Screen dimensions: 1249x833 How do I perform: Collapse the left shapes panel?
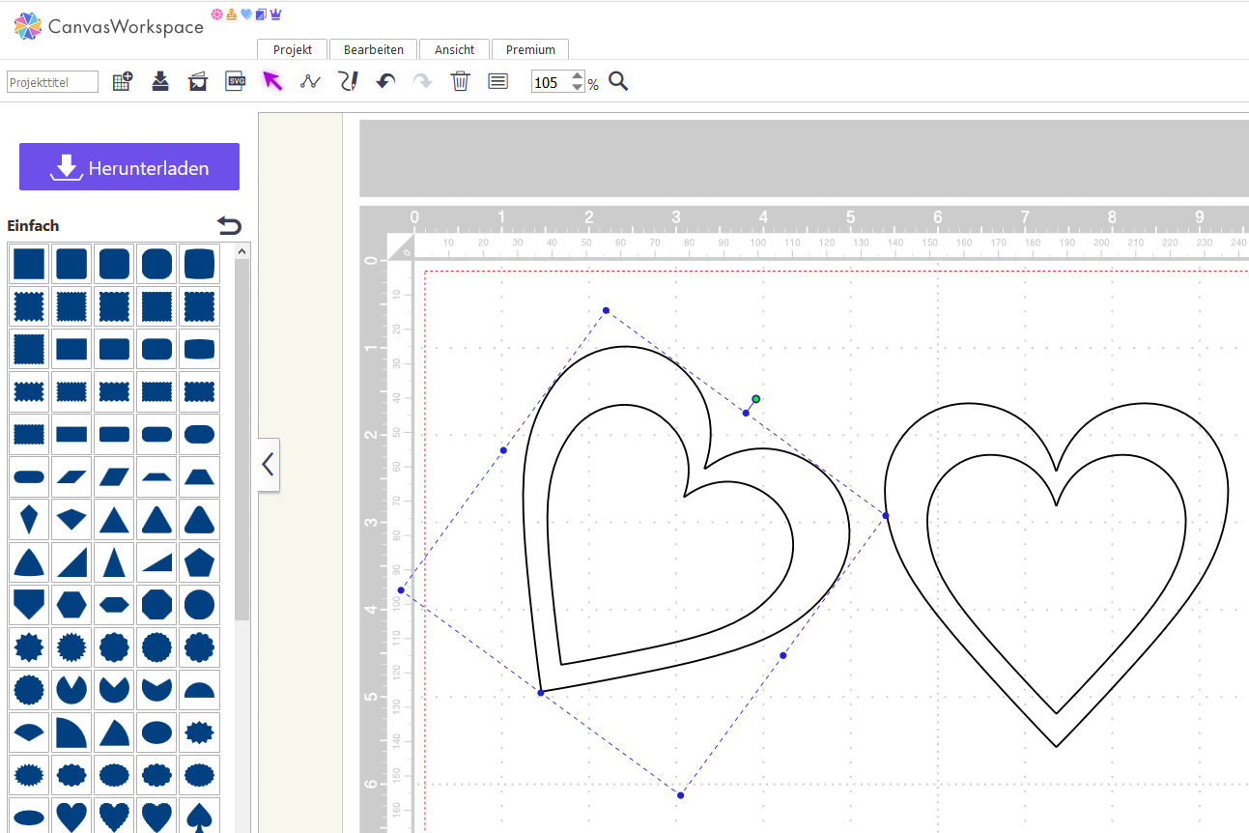pos(269,465)
